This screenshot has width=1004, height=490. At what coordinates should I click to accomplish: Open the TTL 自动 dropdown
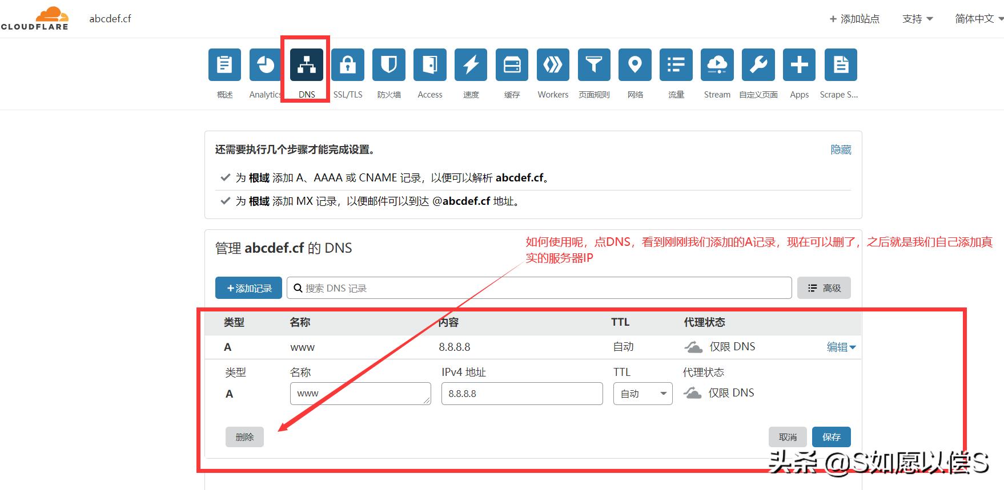[642, 394]
